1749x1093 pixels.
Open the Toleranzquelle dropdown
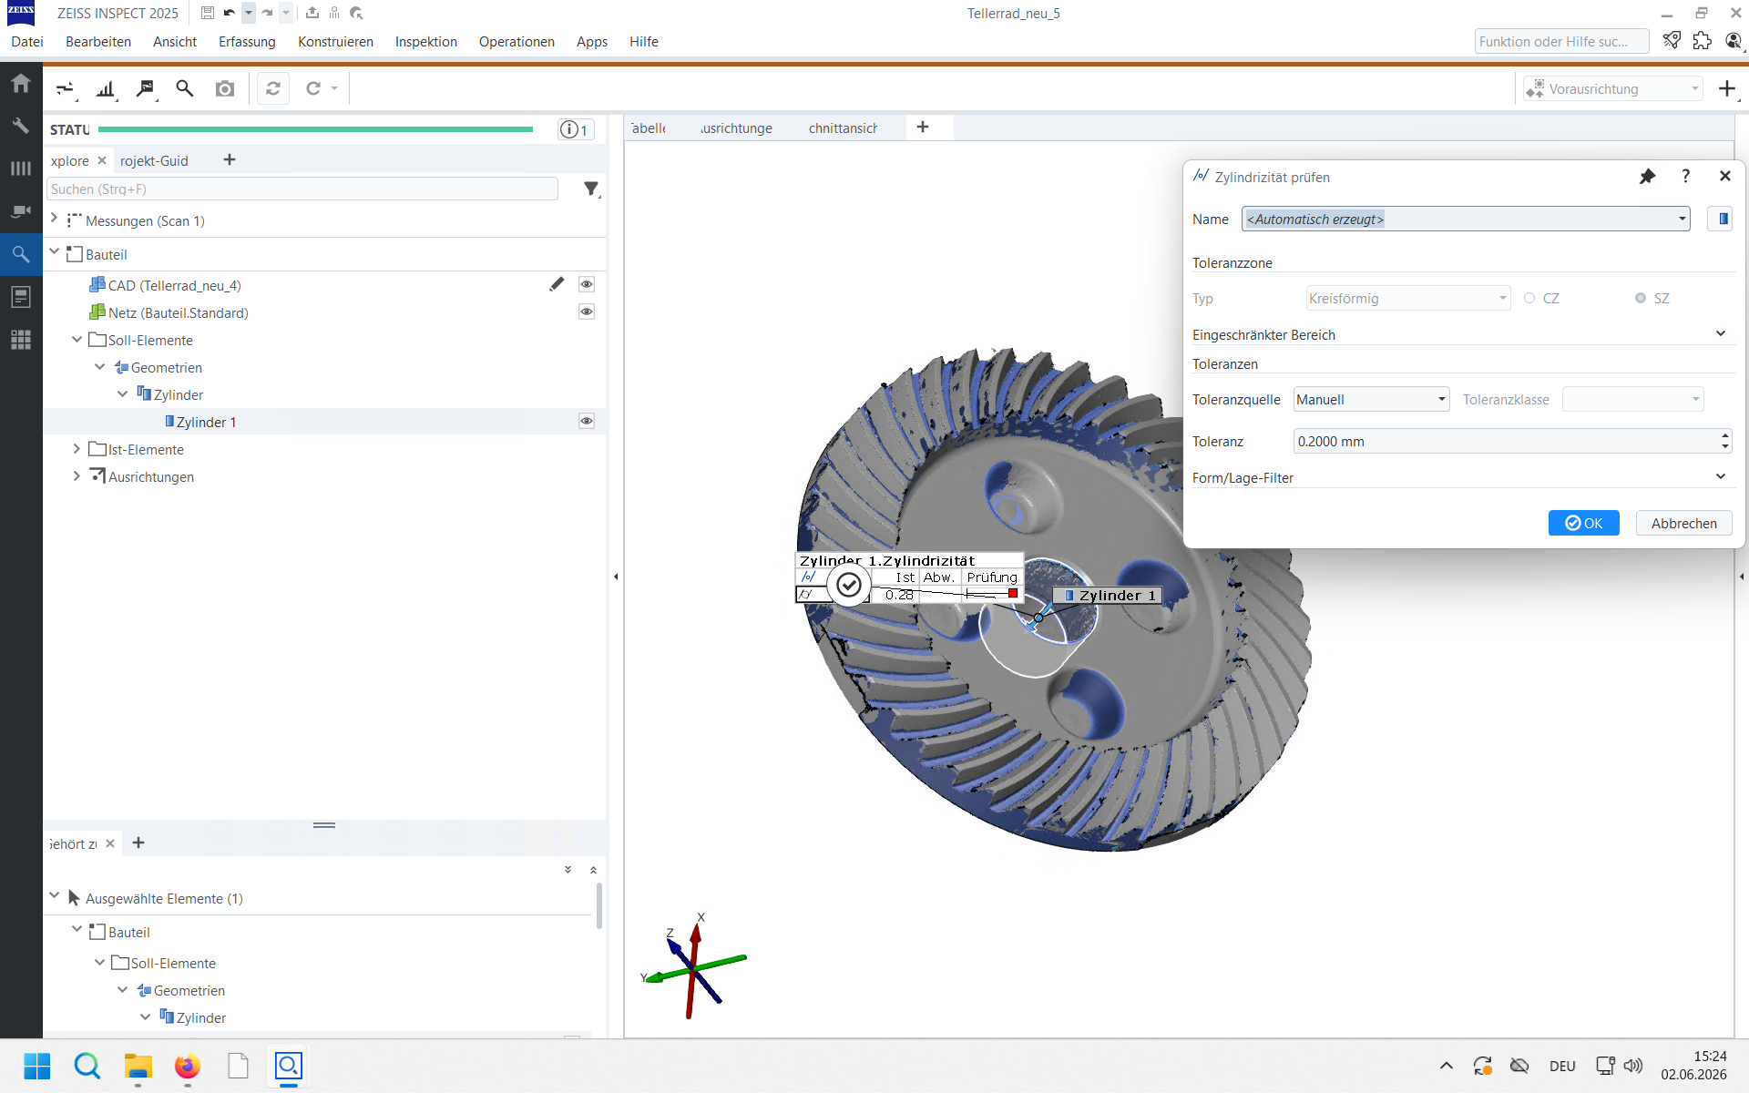click(1371, 399)
